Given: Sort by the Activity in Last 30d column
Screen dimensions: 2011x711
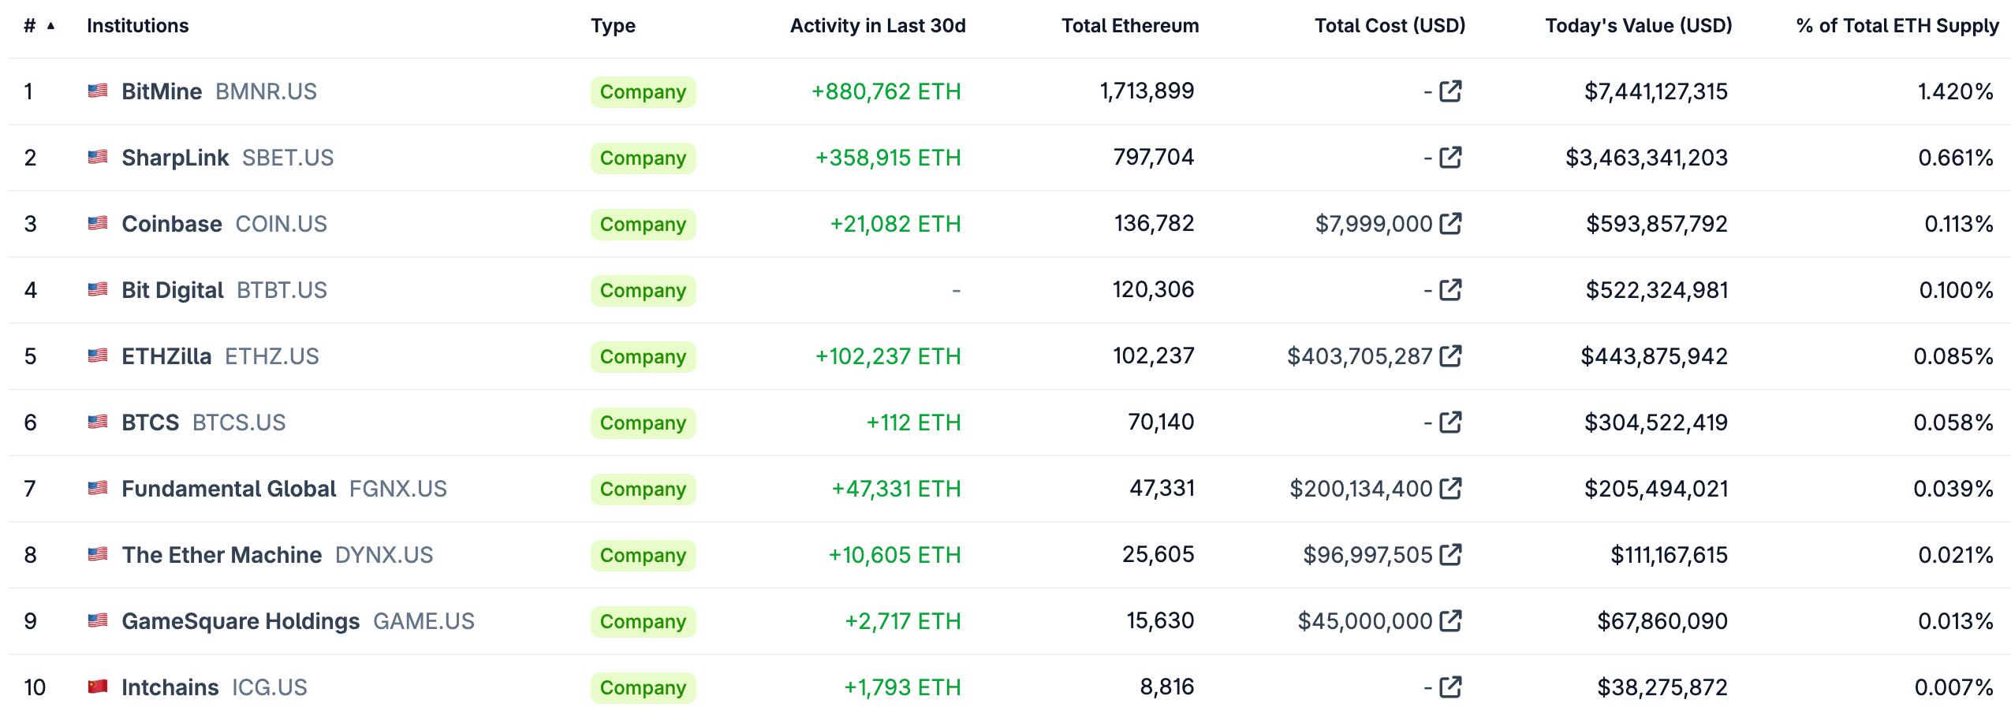Looking at the screenshot, I should coord(877,26).
